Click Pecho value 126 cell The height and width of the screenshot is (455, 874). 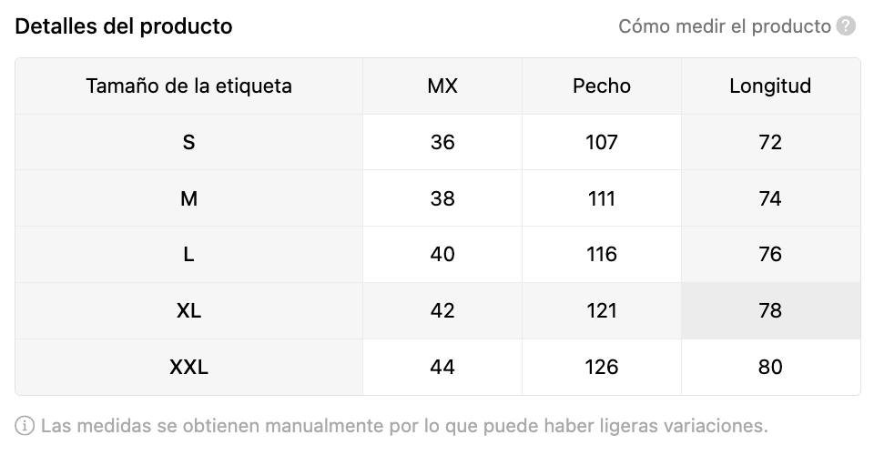pyautogui.click(x=602, y=367)
